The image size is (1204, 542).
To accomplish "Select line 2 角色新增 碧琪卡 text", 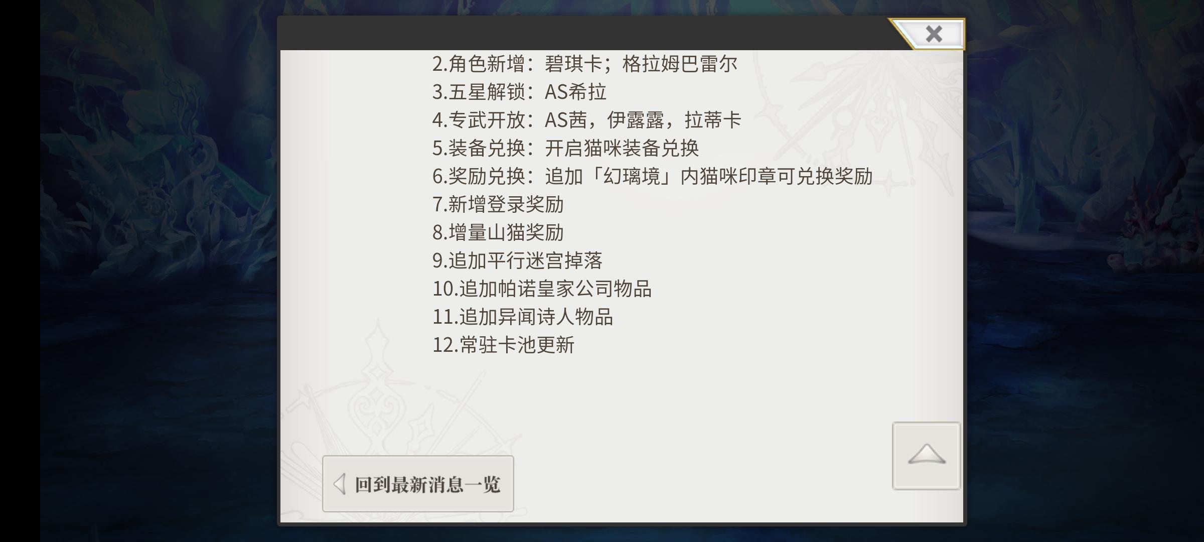I will pos(585,64).
